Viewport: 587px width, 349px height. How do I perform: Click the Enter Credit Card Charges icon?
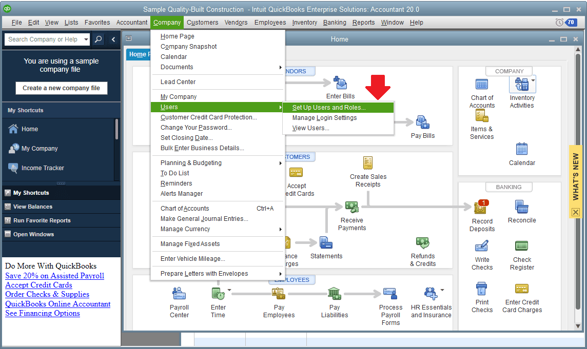pyautogui.click(x=521, y=290)
